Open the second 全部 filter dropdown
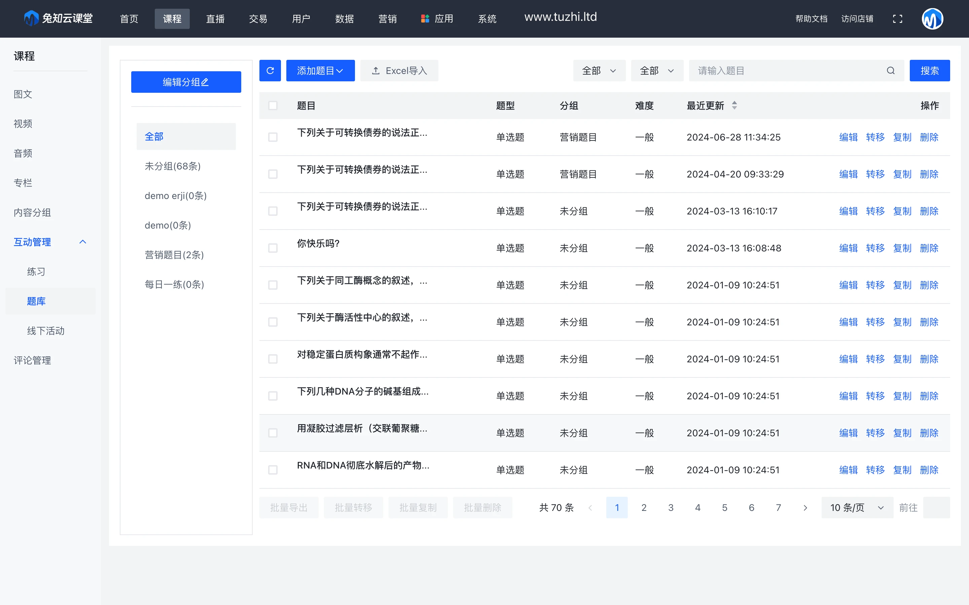 [x=657, y=71]
